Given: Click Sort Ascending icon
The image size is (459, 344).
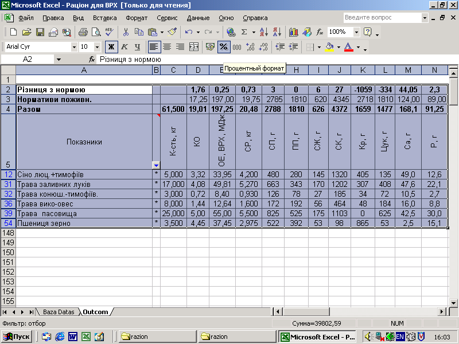Looking at the screenshot, I should click(x=263, y=32).
